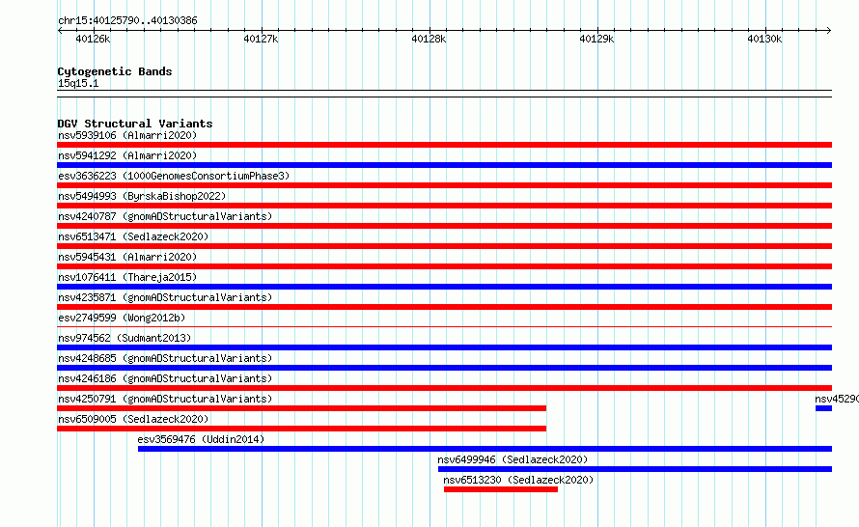The width and height of the screenshot is (859, 527).
Task: Open nsv6509005 (Sedlazeck2020) label
Action: [133, 419]
